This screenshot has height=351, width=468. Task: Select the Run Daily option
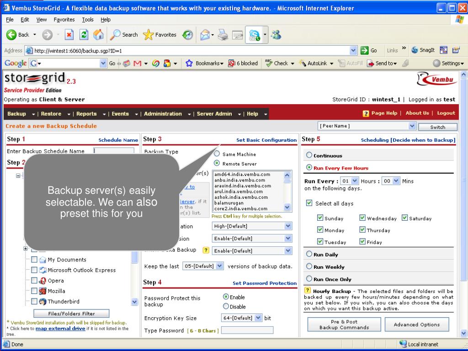(x=309, y=254)
